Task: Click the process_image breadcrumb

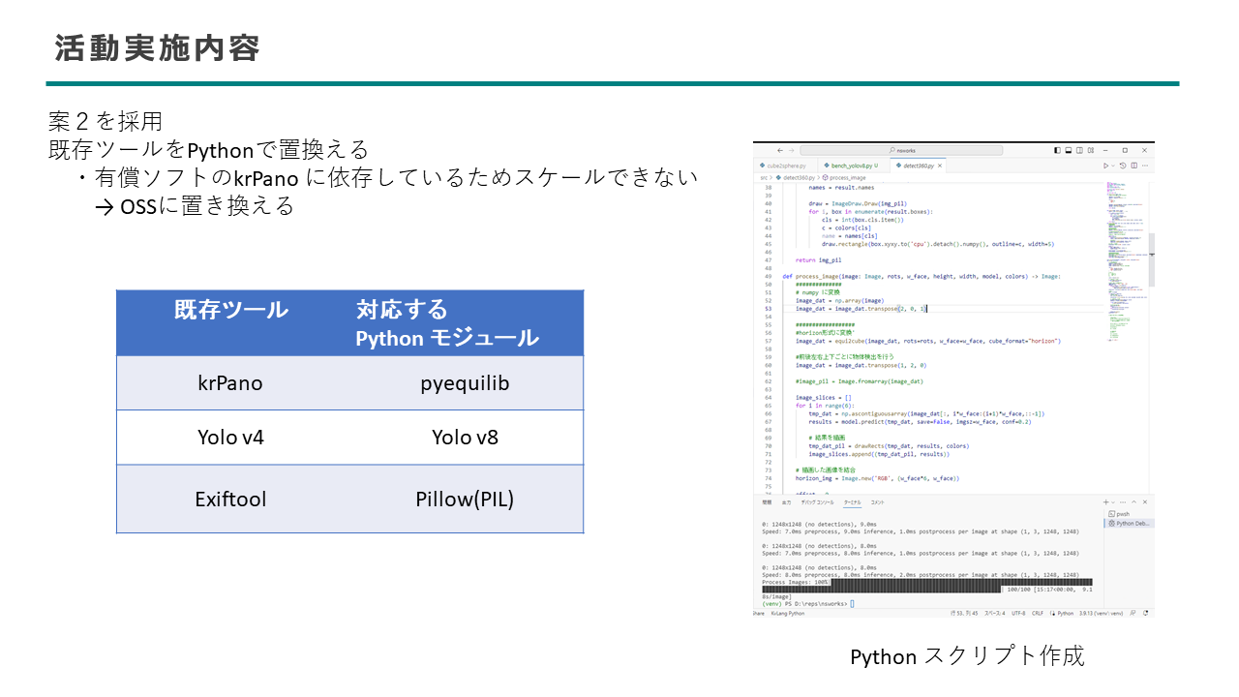Action: tap(844, 177)
